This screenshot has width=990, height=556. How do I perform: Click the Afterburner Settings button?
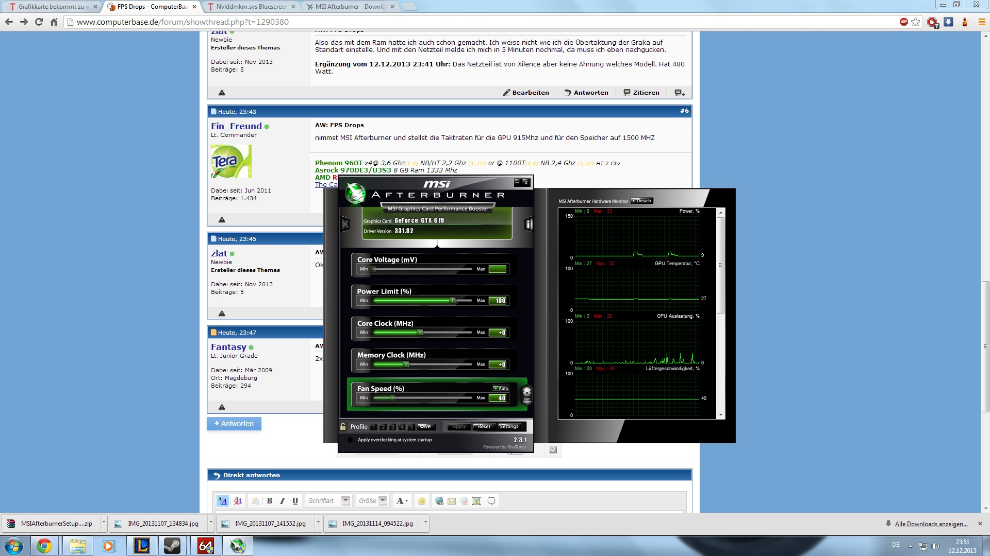pos(509,426)
